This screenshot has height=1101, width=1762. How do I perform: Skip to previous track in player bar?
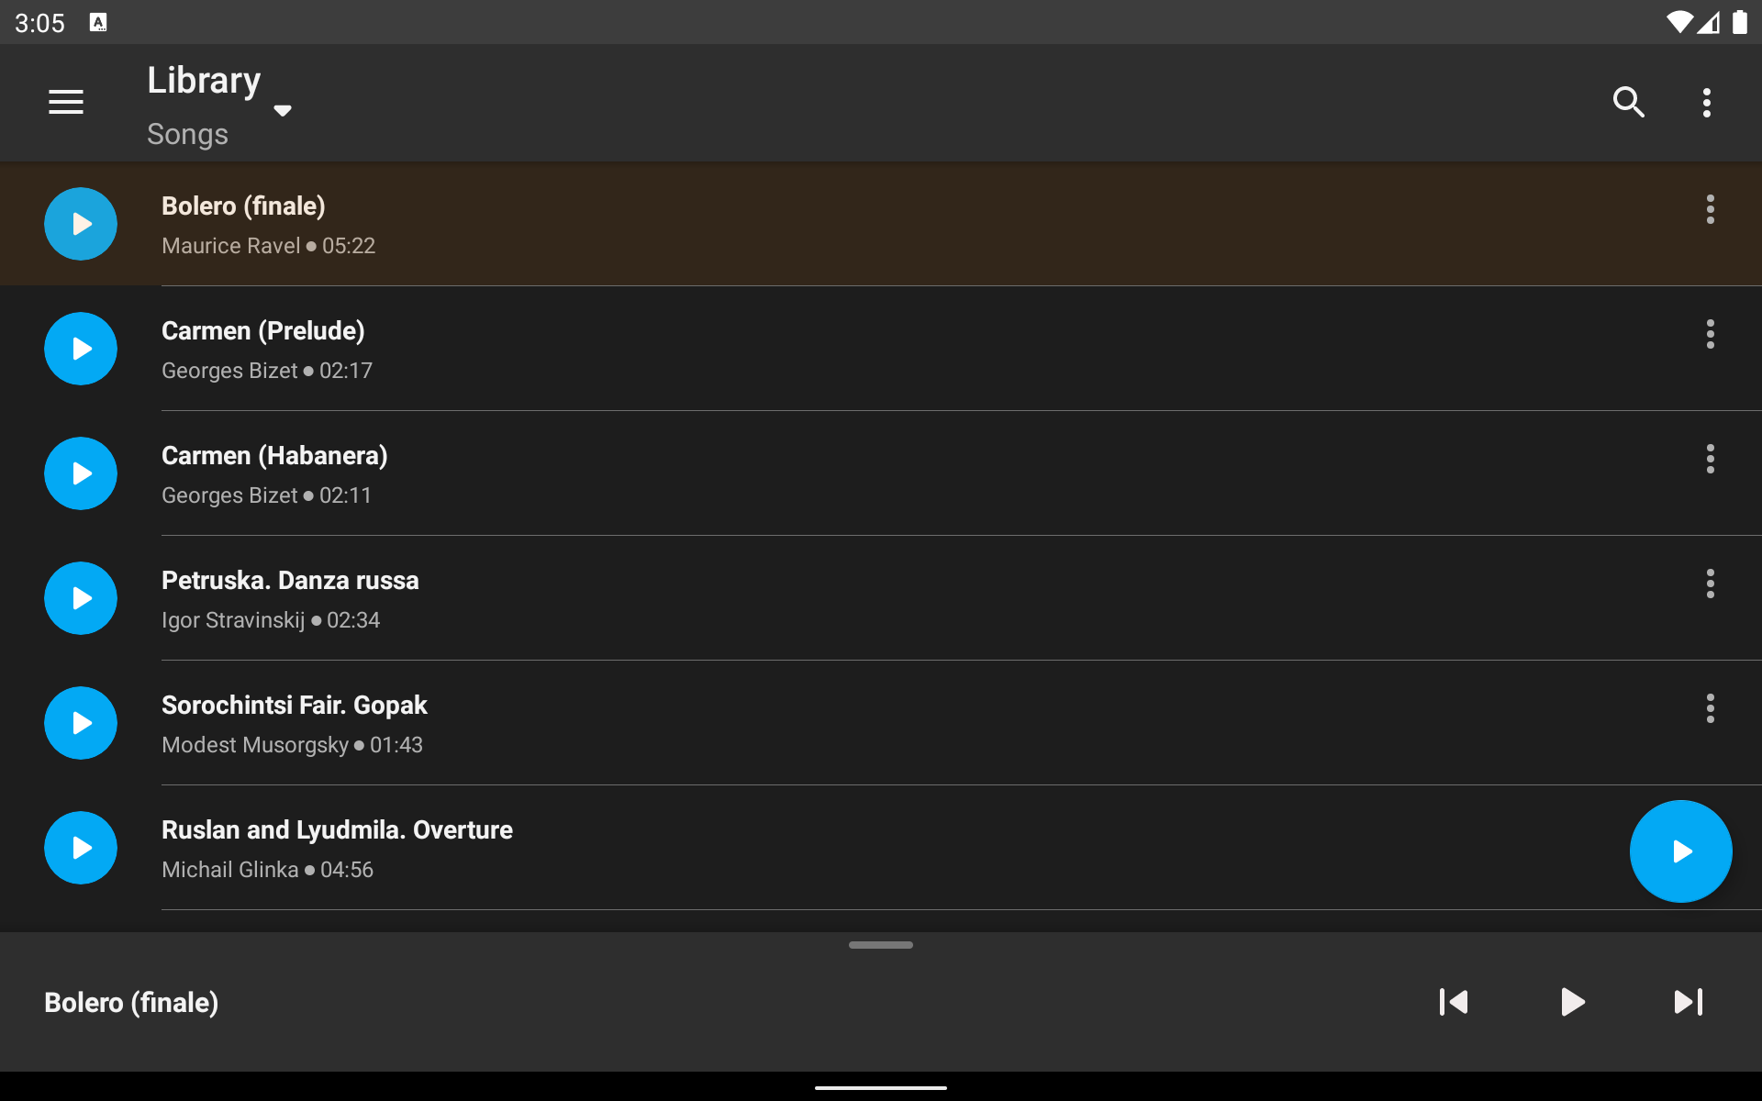(x=1455, y=1002)
